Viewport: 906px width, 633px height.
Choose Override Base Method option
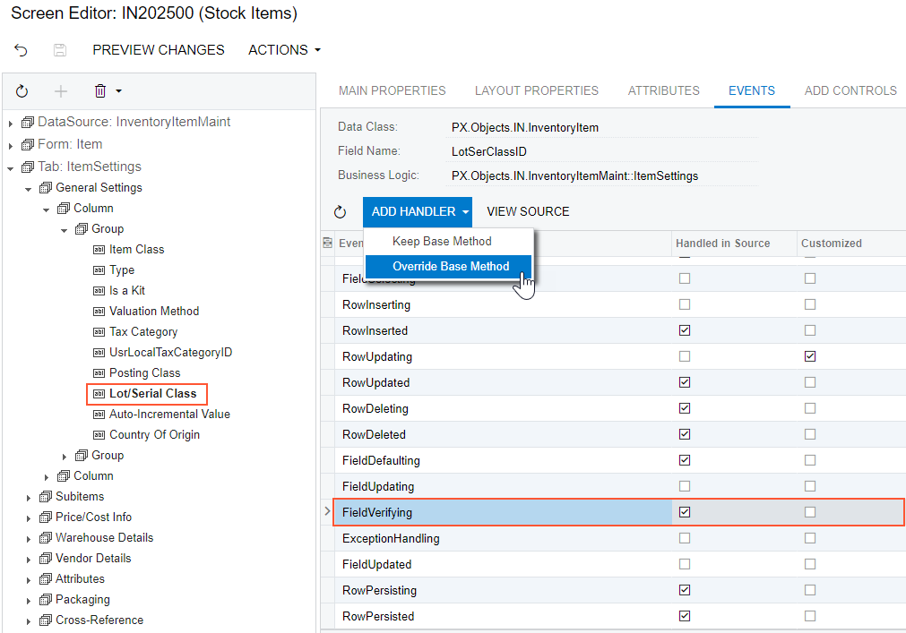click(450, 267)
